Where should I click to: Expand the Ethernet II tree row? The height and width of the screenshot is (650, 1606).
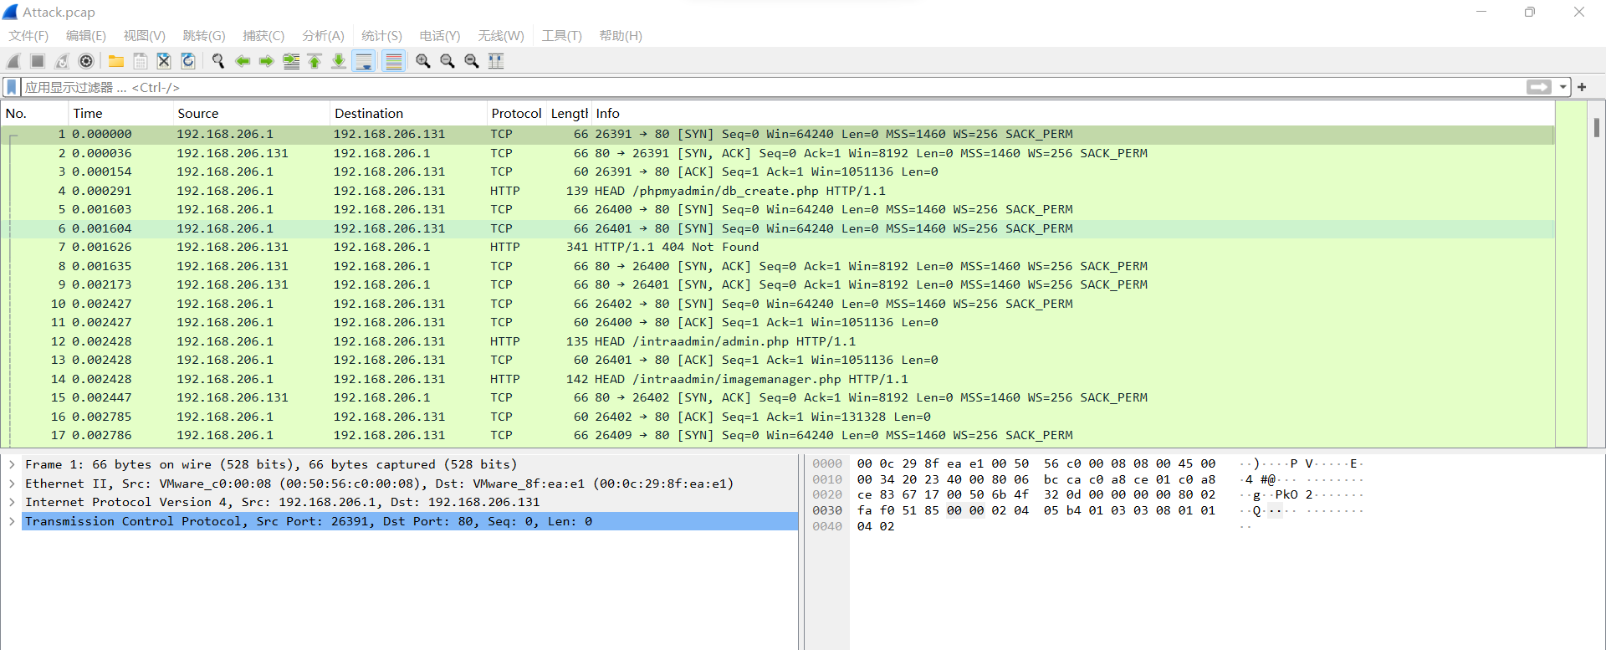12,484
